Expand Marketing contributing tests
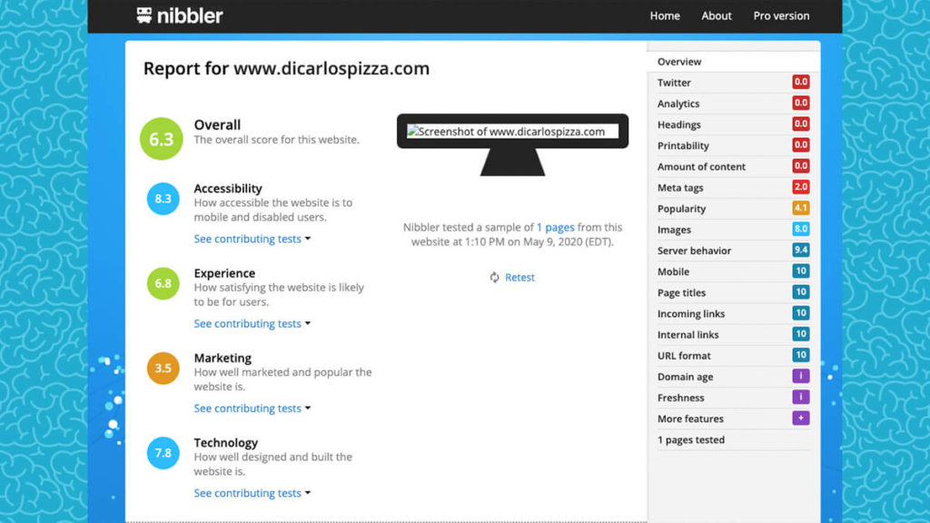 click(252, 409)
